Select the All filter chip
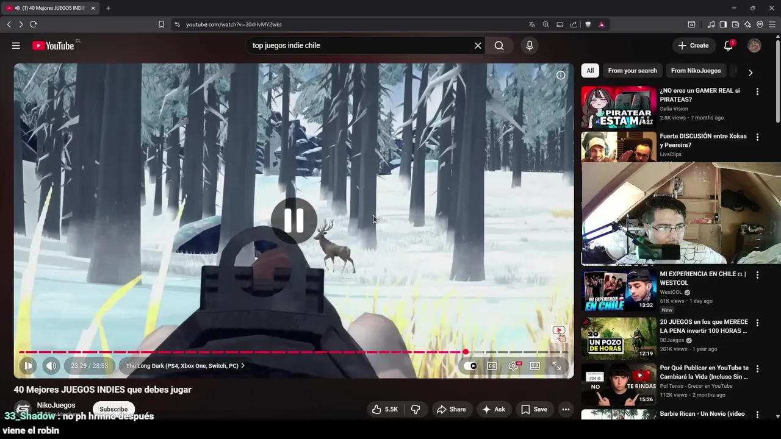The width and height of the screenshot is (781, 439). coord(590,71)
